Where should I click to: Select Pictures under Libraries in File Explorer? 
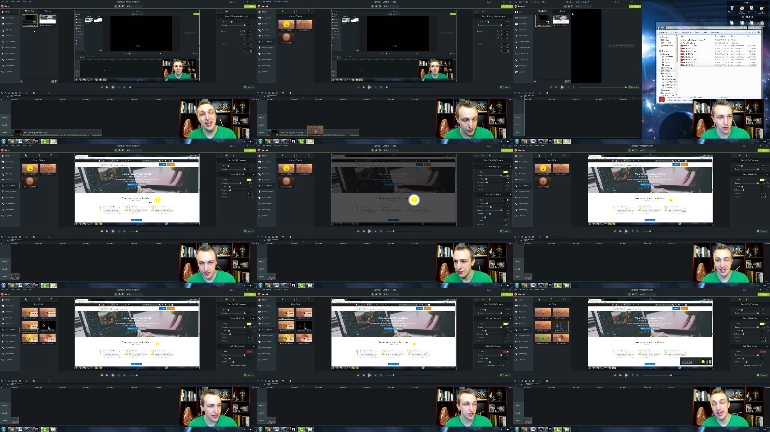666,62
